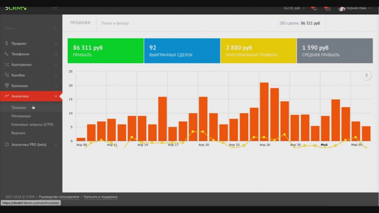This screenshot has width=379, height=213.
Task: Expand the Продажи sidebar section chevron
Action: point(56,43)
